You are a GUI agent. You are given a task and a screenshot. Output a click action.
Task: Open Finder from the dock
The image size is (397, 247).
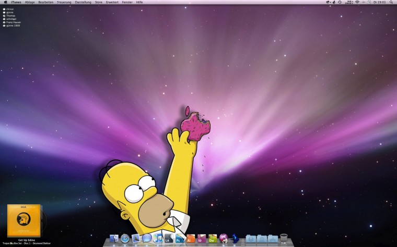click(114, 238)
